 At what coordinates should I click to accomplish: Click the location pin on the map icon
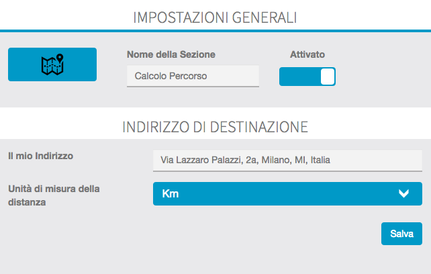coord(59,58)
